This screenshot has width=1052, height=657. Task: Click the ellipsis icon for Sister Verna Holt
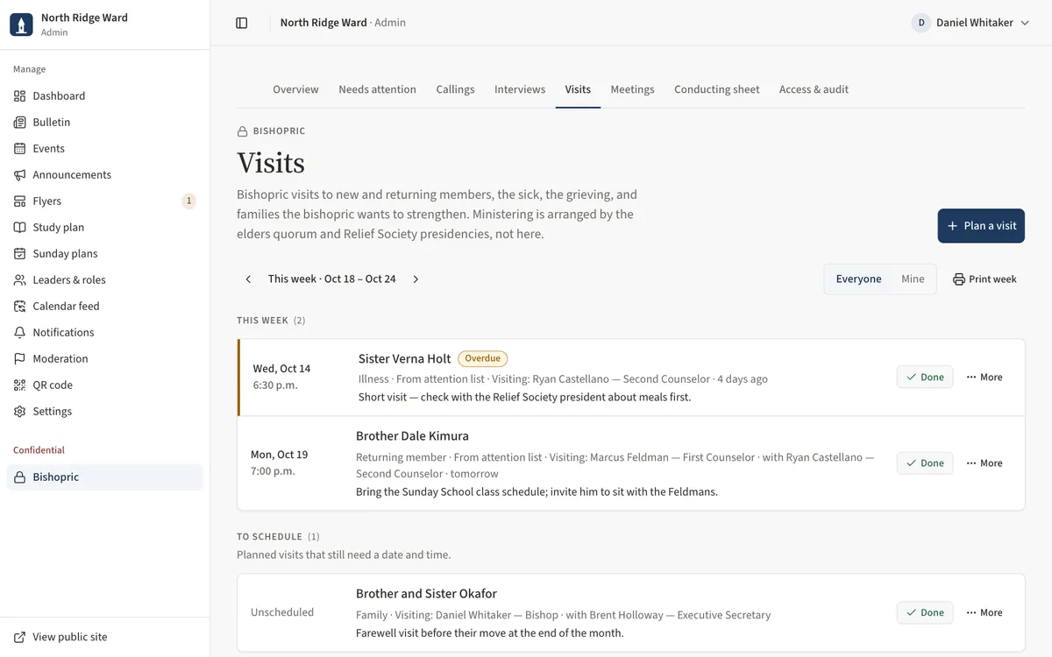coord(971,378)
